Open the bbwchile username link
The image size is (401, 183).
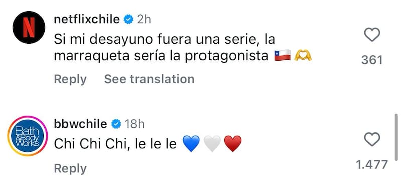(81, 124)
